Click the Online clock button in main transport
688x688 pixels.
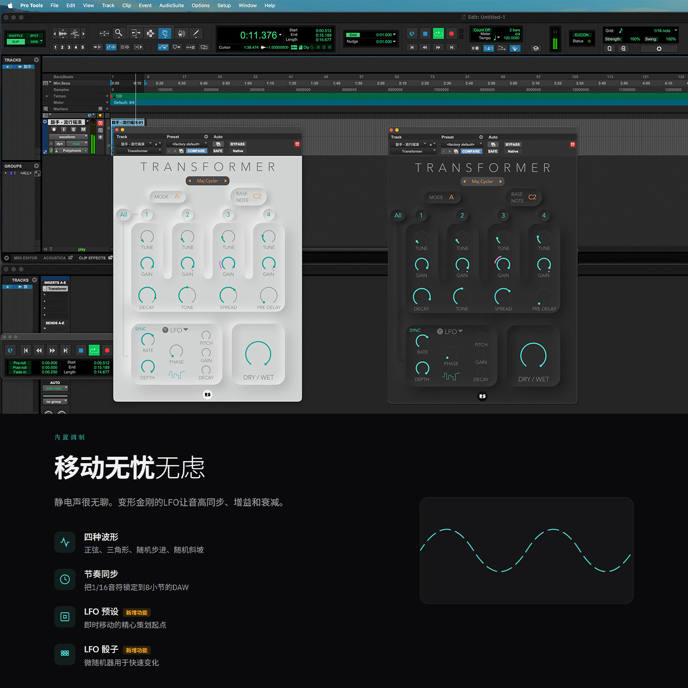(412, 34)
